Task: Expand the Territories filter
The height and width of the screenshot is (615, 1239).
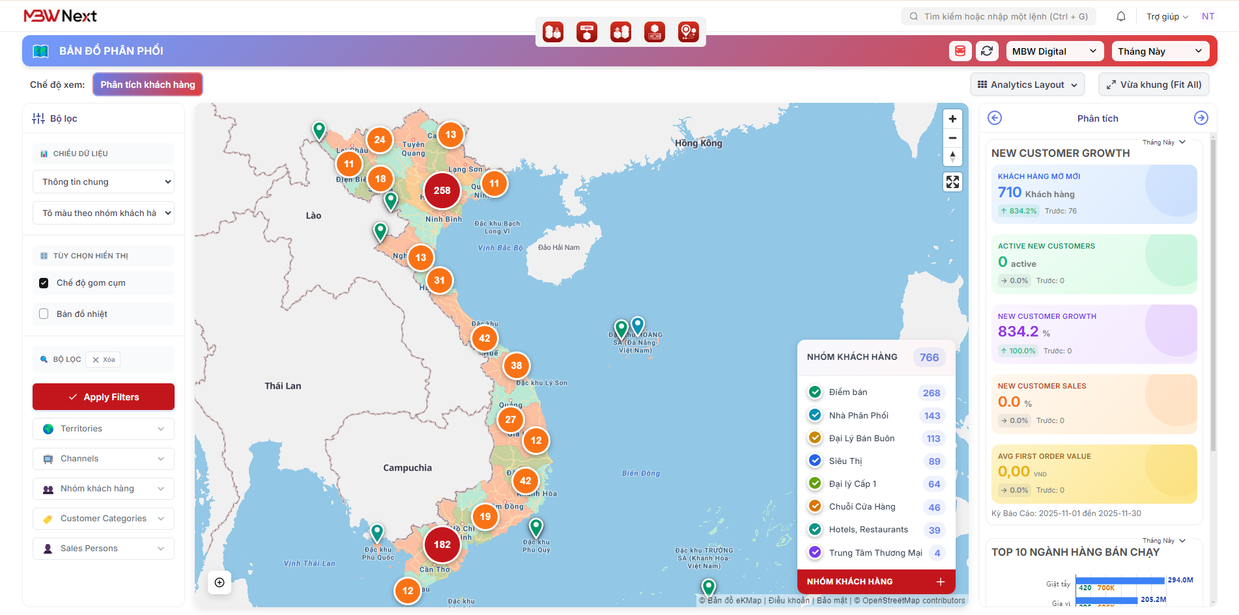Action: point(104,429)
